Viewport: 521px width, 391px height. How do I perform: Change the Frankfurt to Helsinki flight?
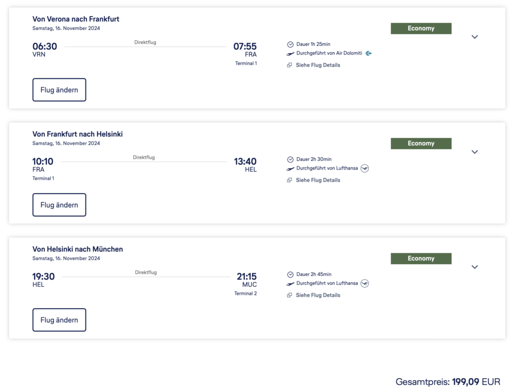point(59,205)
